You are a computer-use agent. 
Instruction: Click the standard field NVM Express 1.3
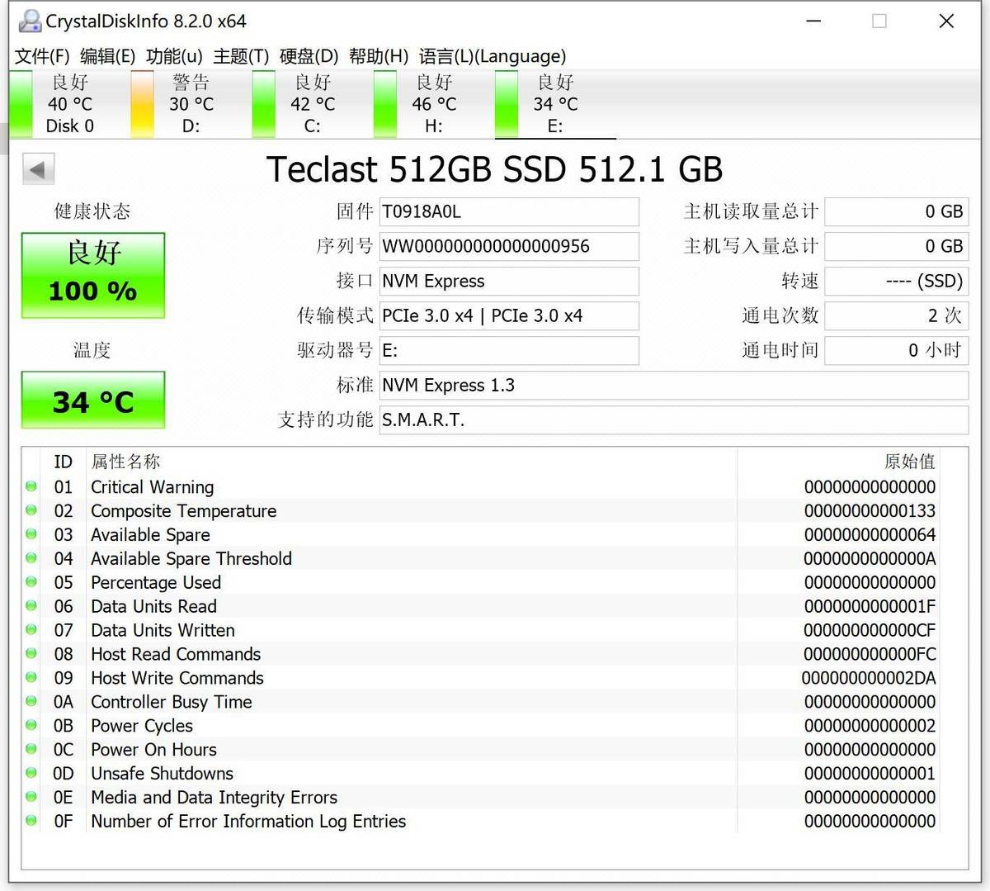[674, 385]
